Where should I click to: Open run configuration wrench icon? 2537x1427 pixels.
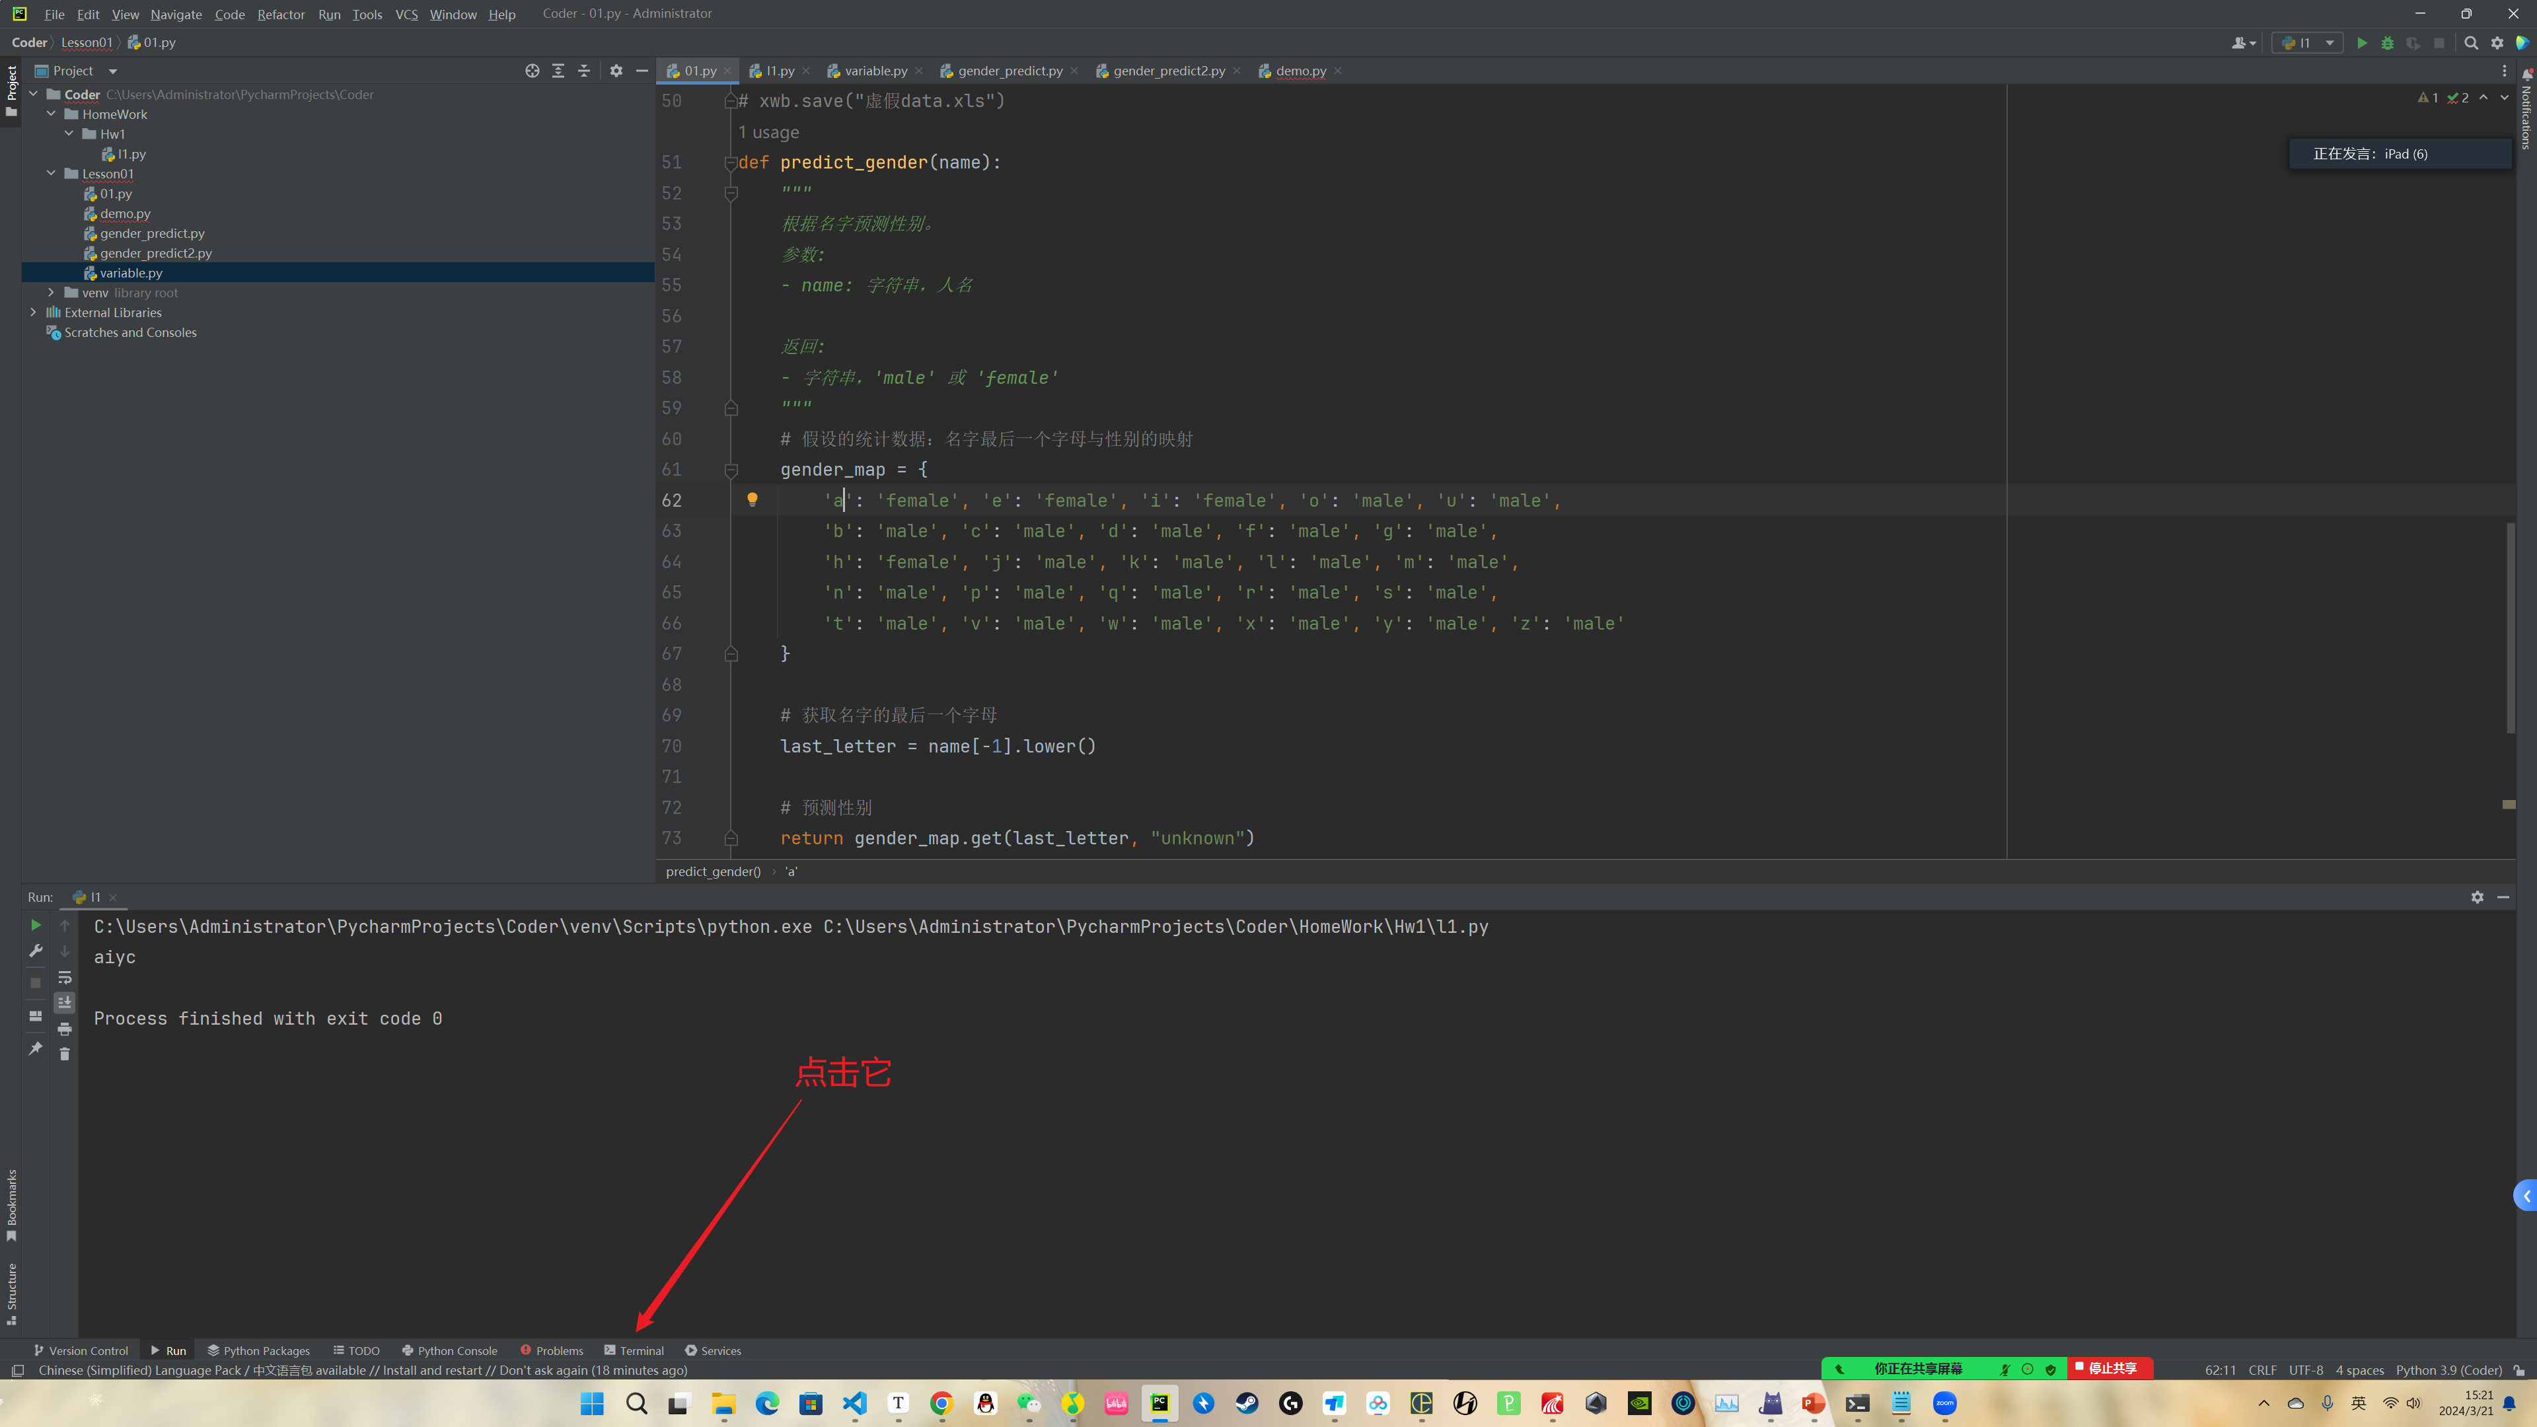[36, 951]
